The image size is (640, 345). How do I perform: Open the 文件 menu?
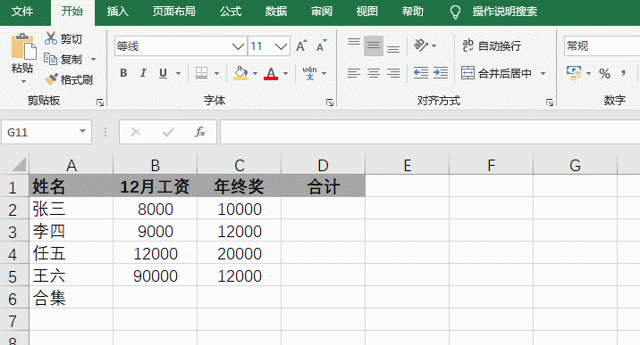pyautogui.click(x=22, y=12)
